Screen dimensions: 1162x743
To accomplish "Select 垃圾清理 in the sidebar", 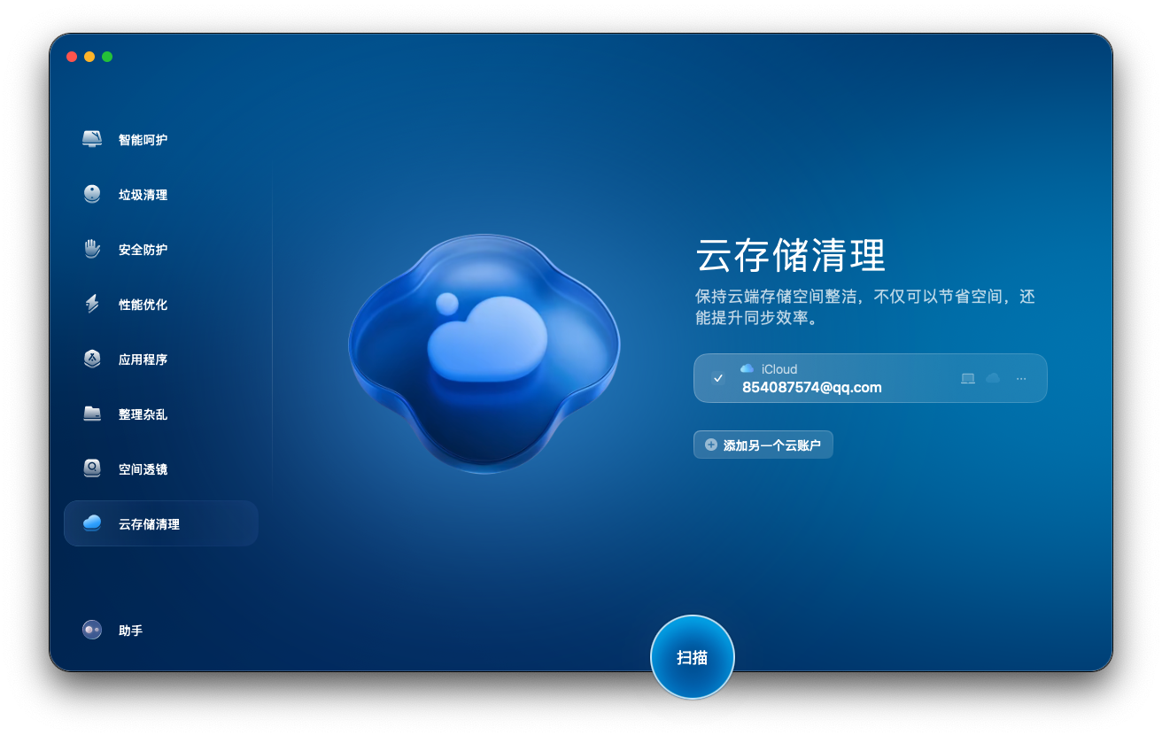I will click(142, 195).
